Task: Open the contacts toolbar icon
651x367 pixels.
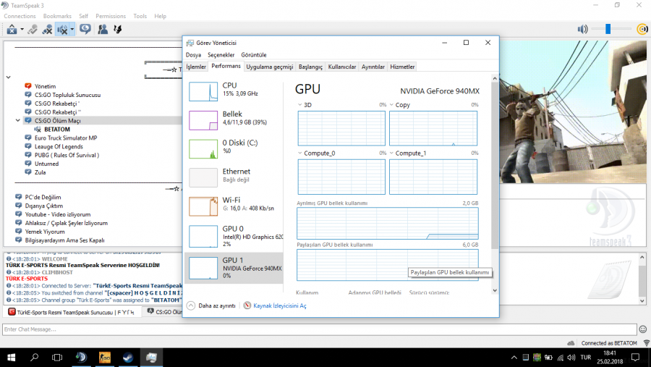Action: coord(103,29)
